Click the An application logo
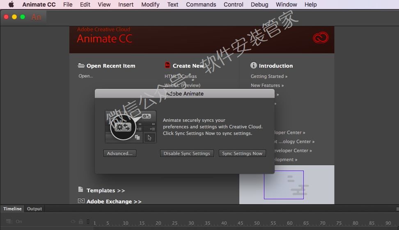The image size is (399, 230). click(36, 17)
